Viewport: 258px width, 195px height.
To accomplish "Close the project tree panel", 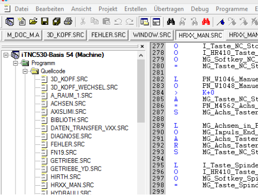I will [142, 46].
